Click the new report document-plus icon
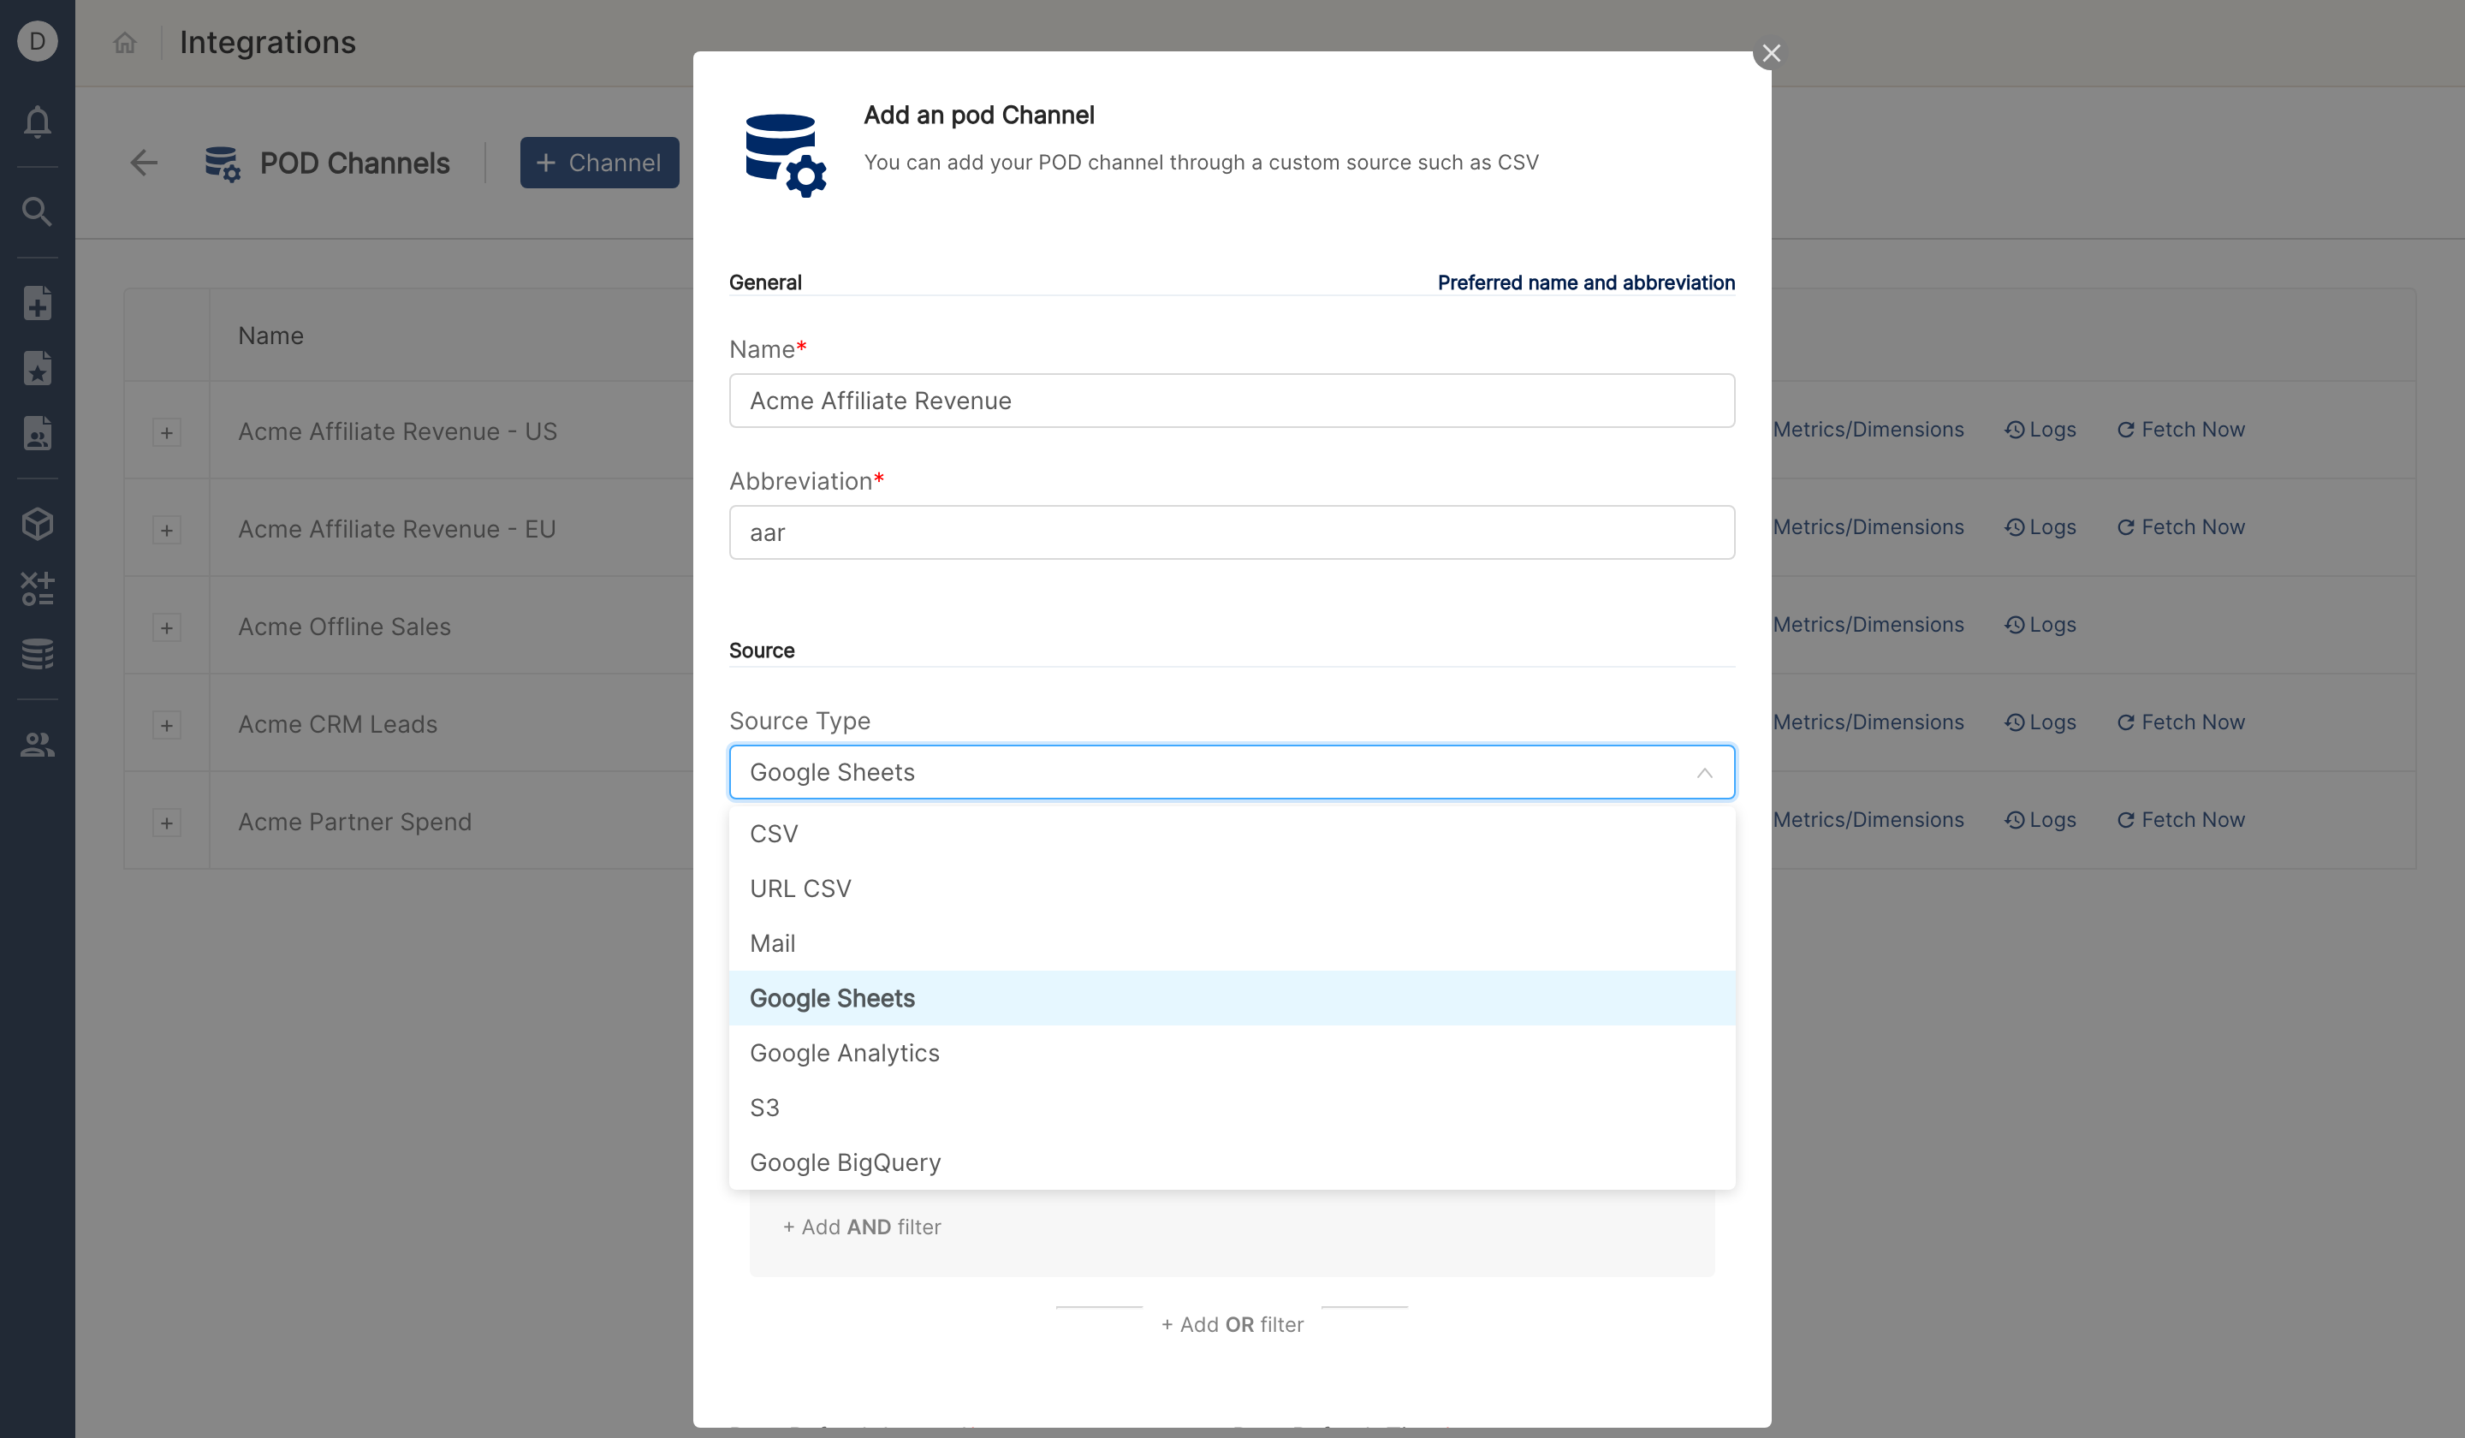2465x1438 pixels. 37,303
